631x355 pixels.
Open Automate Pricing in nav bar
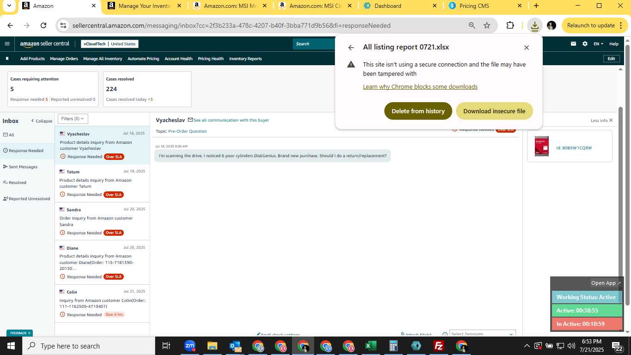[143, 59]
